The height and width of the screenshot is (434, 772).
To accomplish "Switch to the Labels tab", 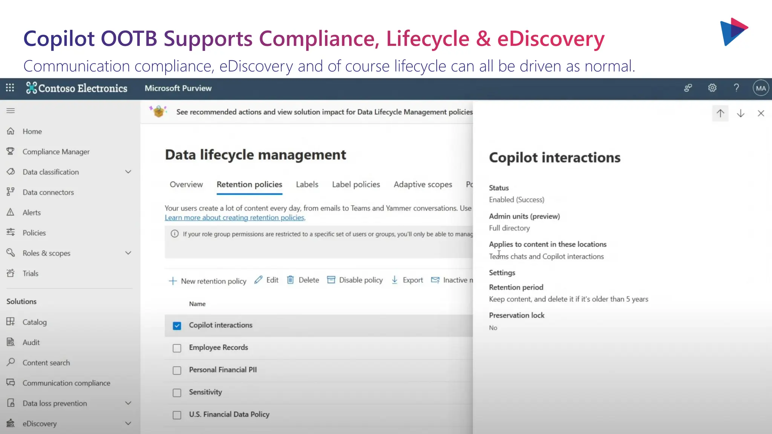I will pyautogui.click(x=307, y=184).
